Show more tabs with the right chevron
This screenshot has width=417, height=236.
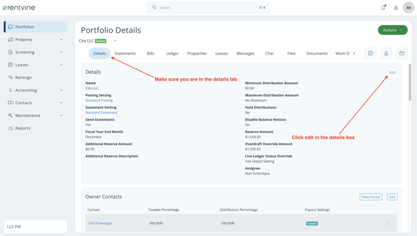coord(354,53)
